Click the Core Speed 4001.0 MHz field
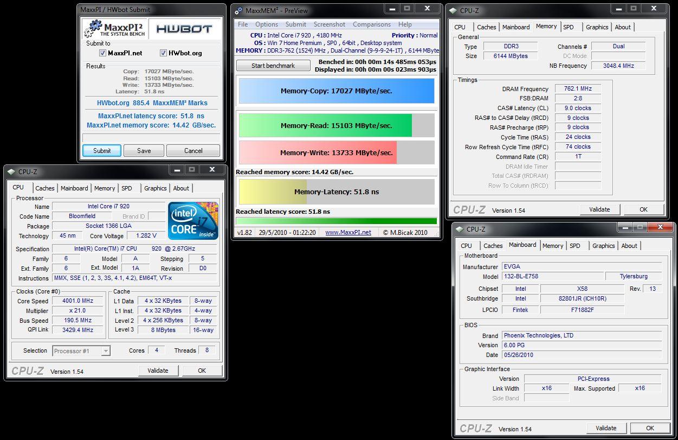This screenshot has width=678, height=440. point(79,301)
